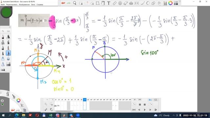The image size is (210, 118).
Task: Pick the water drop Blur brush
Action: [x=8, y=59]
